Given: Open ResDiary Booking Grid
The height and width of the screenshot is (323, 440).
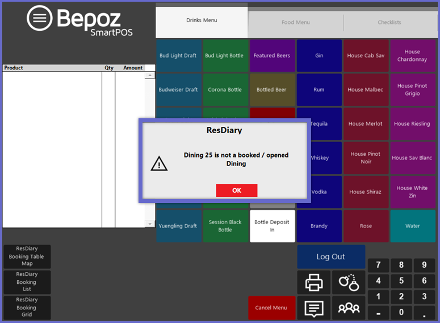Looking at the screenshot, I should (27, 307).
